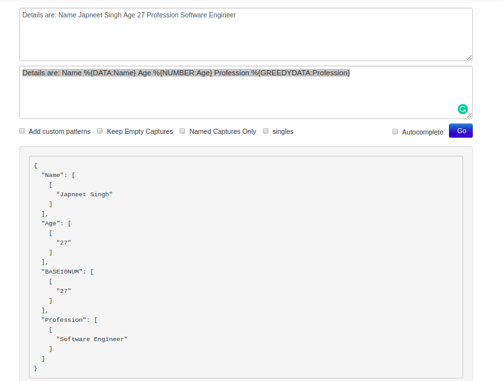Click the Go button
The image size is (503, 381).
click(461, 131)
